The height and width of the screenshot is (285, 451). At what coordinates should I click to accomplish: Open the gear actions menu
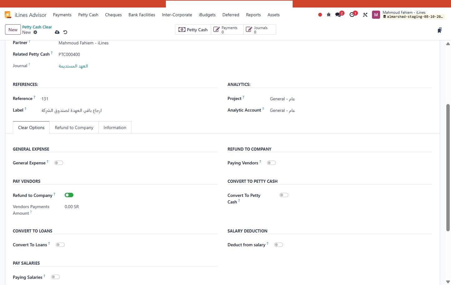[x=35, y=32]
